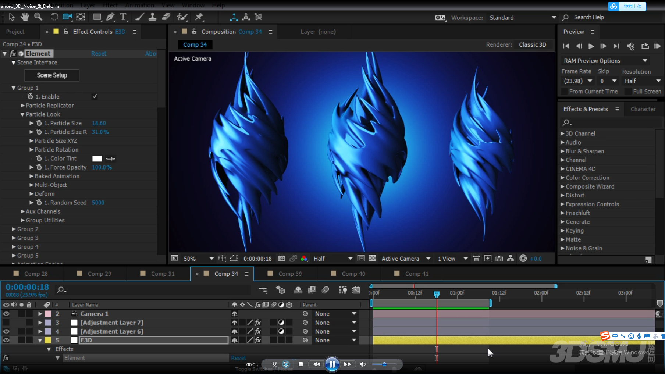Select the Pan Behind anchor tool
Viewport: 665px width, 374px height.
coord(81,17)
